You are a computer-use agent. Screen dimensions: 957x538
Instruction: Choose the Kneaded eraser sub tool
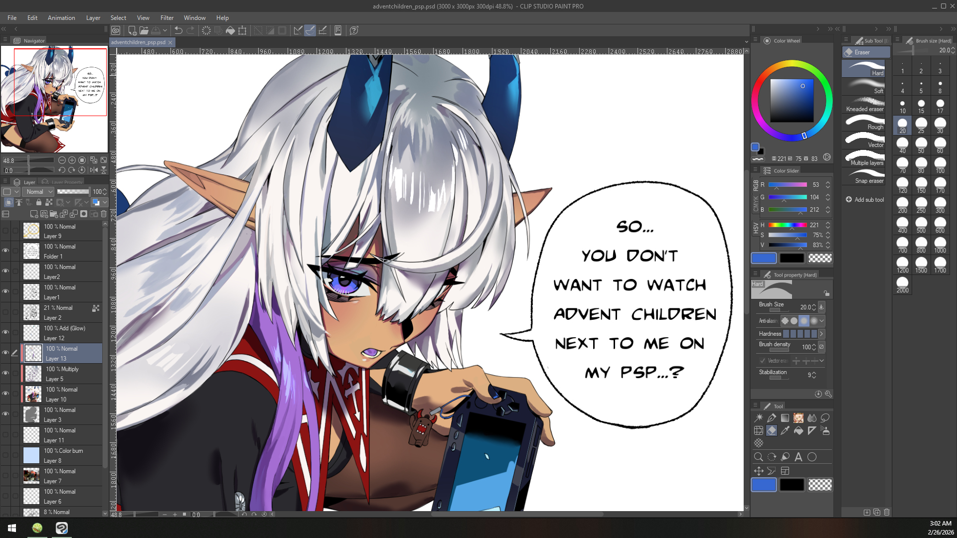[864, 104]
